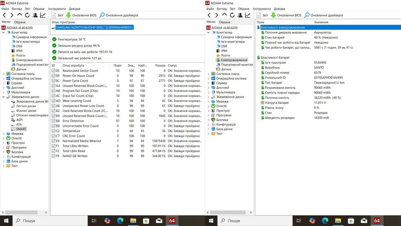Toggle Total LBAs Written checkbox
This screenshot has width=401, height=226.
tap(53, 146)
